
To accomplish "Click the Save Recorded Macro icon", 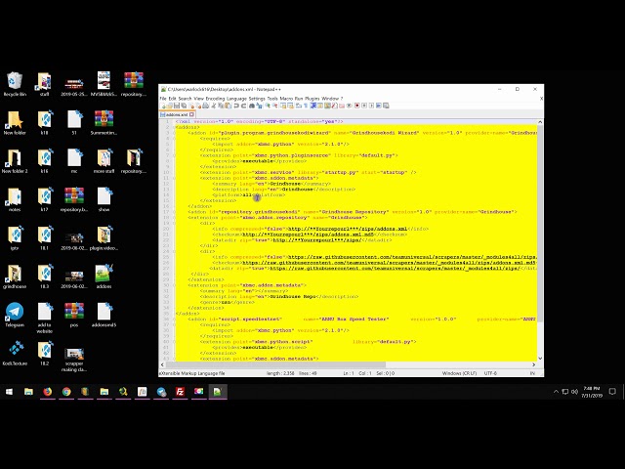I will click(386, 106).
